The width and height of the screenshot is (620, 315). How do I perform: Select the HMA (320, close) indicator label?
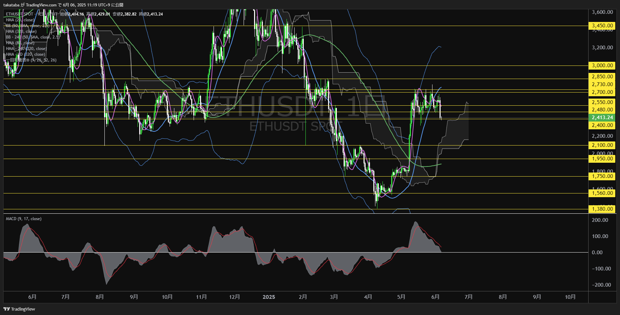tap(21, 31)
